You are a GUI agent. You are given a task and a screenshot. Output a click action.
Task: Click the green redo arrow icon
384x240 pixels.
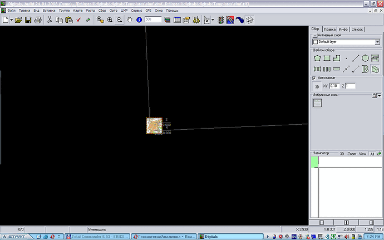[88, 20]
